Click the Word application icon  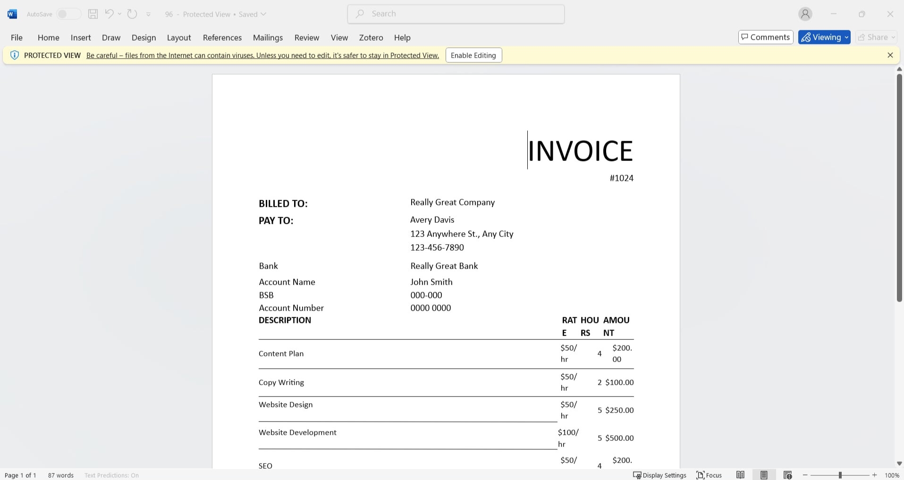coord(12,14)
